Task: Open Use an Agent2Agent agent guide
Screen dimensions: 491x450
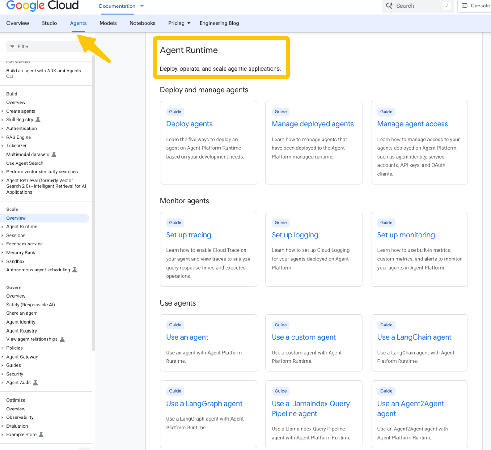Action: [410, 409]
